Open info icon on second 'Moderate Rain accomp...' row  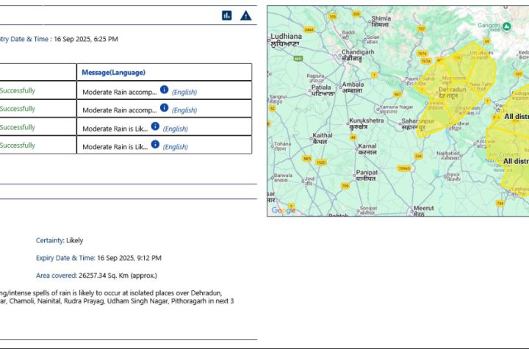(165, 108)
